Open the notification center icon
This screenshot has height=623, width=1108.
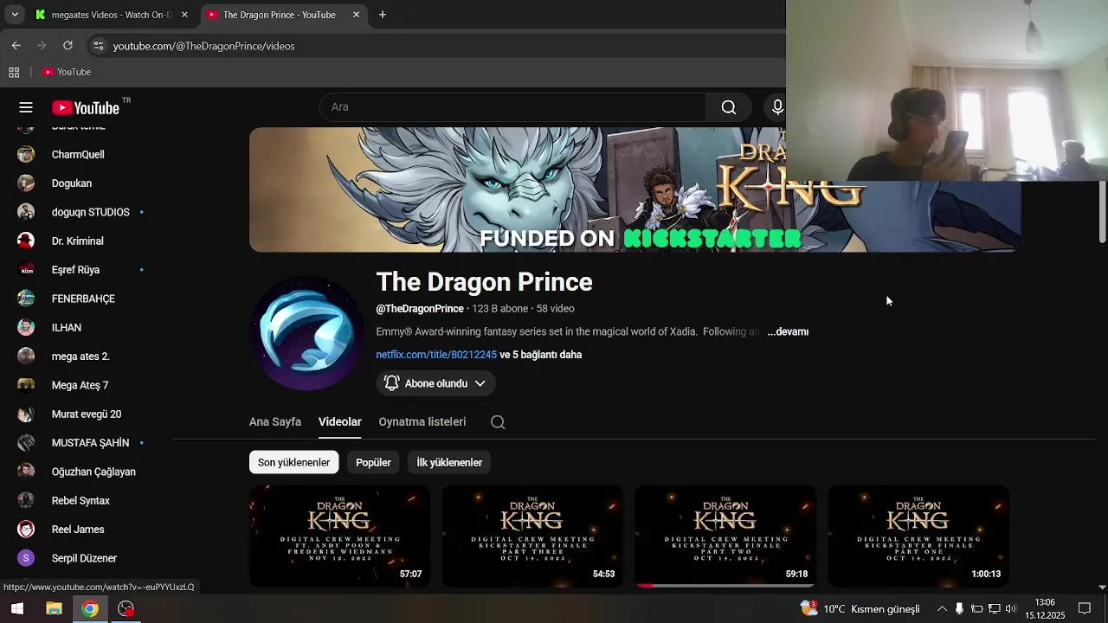click(x=1085, y=609)
